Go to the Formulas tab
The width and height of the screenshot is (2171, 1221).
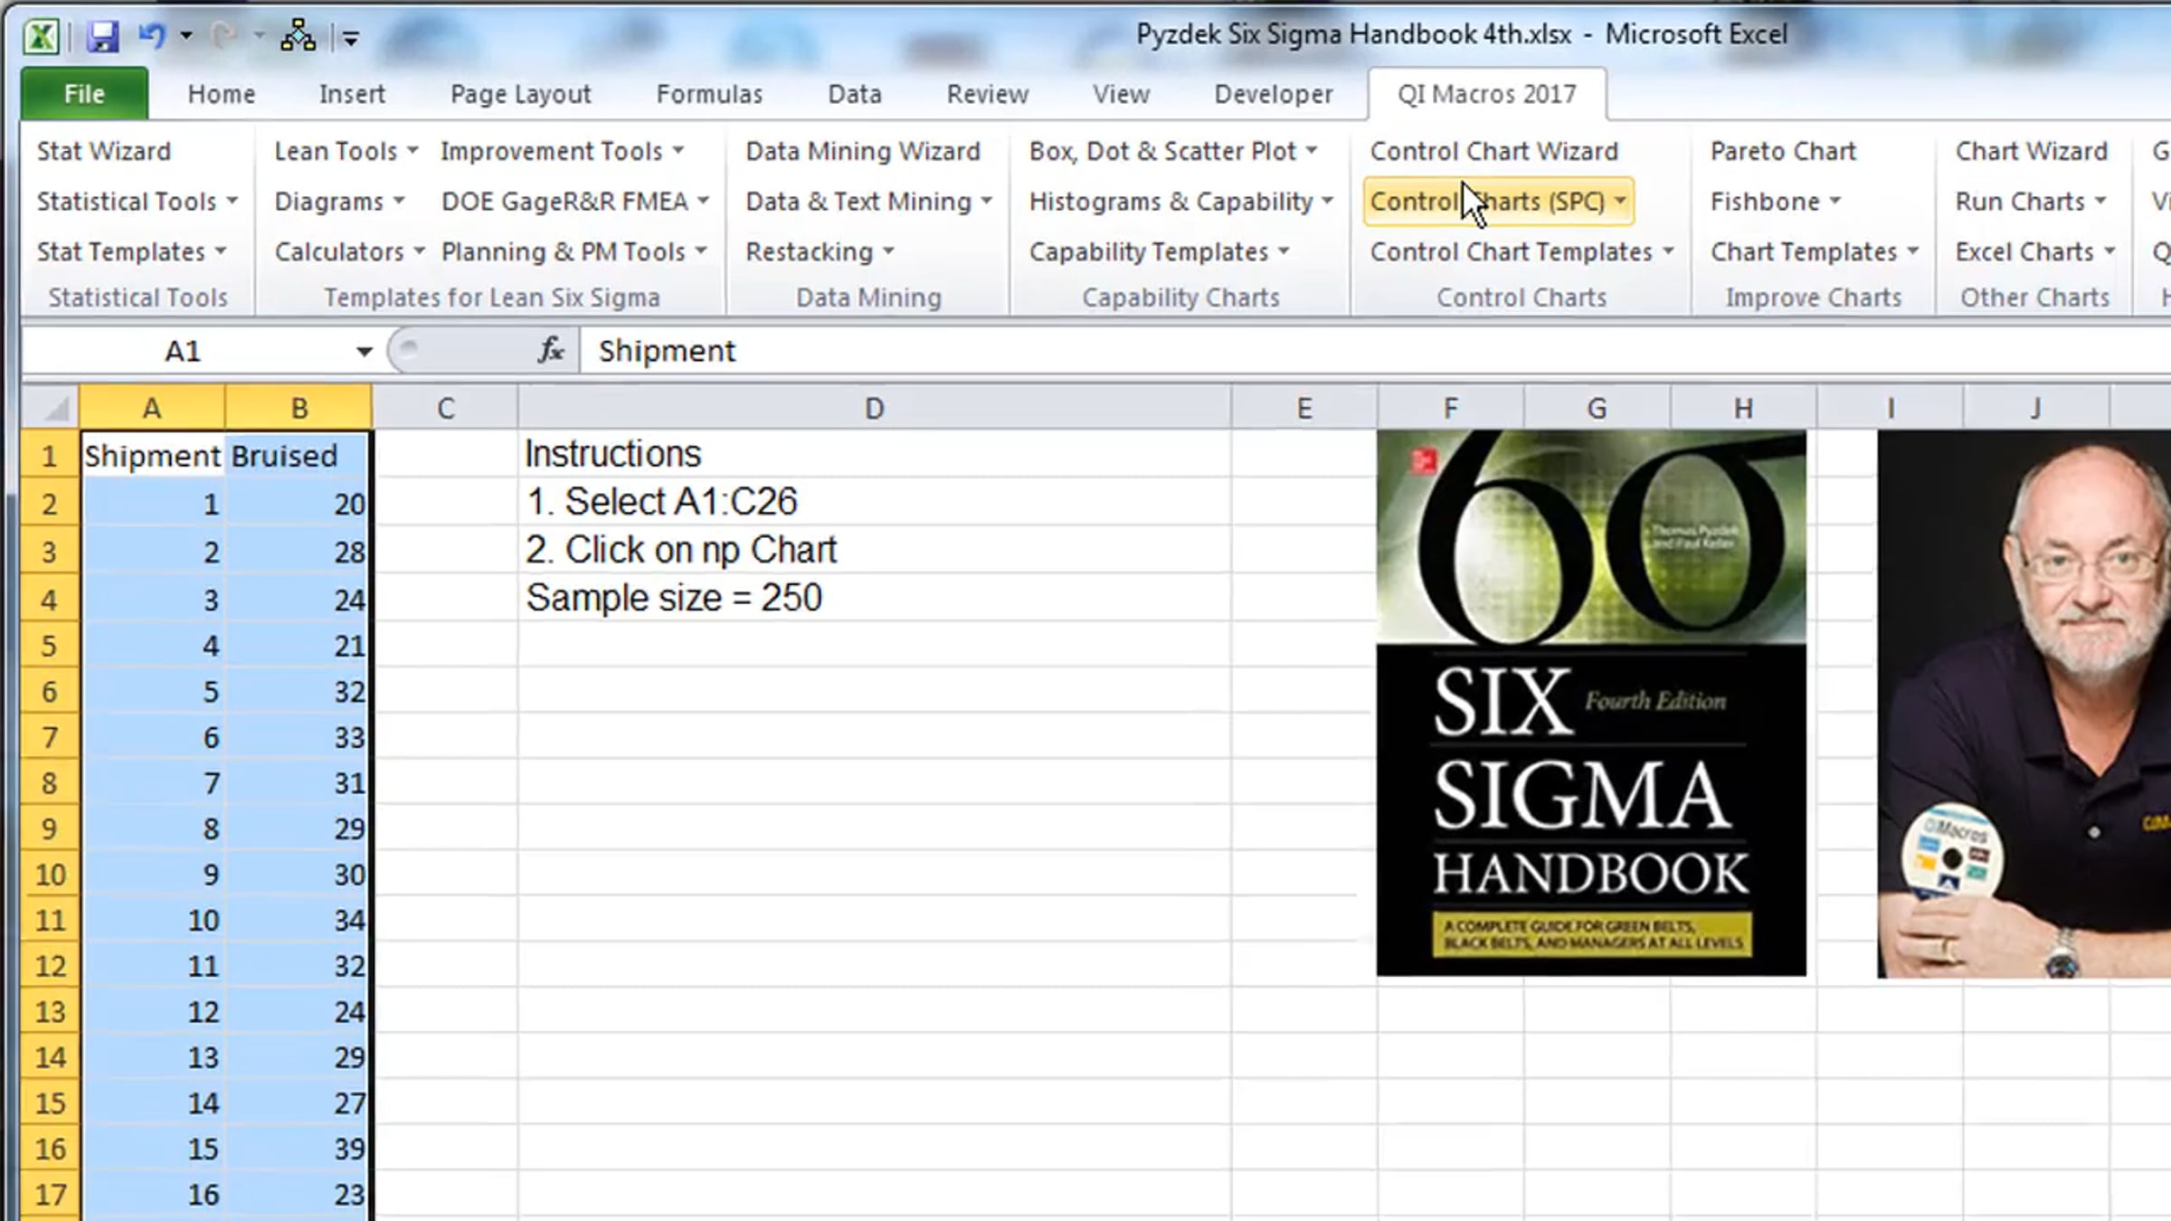pyautogui.click(x=709, y=94)
